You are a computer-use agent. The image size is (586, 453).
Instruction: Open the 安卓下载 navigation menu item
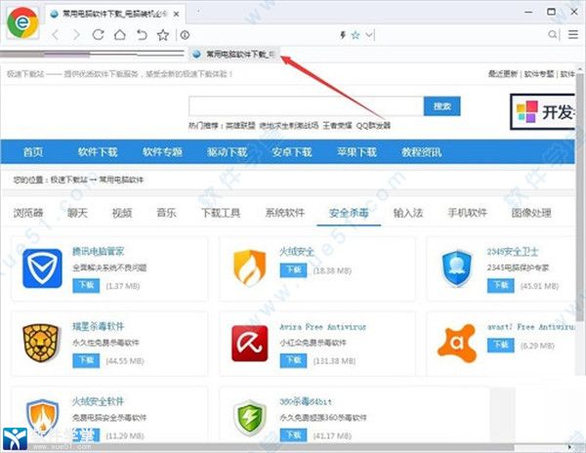(292, 152)
